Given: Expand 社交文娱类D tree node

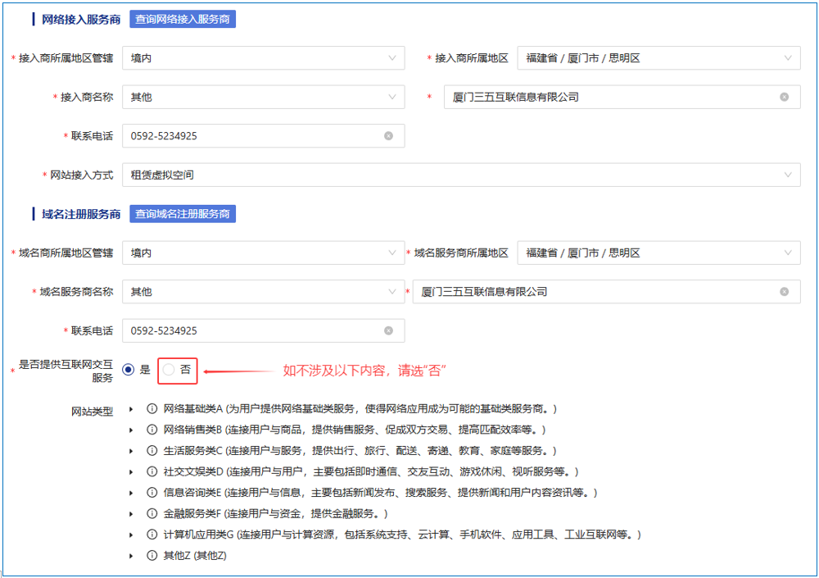Looking at the screenshot, I should pyautogui.click(x=131, y=471).
